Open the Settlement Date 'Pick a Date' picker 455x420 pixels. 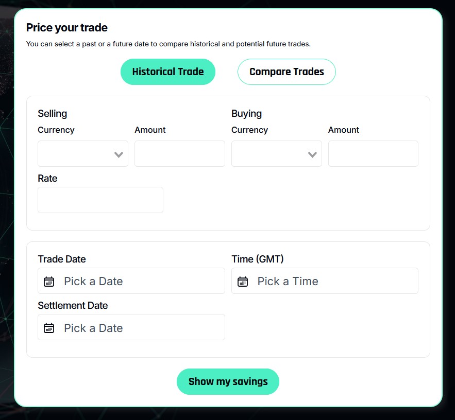pyautogui.click(x=131, y=327)
